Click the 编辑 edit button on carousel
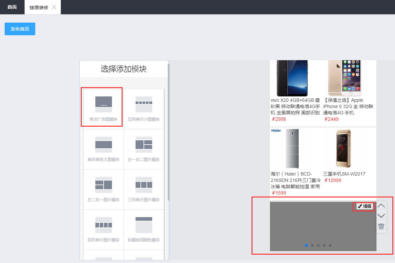 [364, 206]
